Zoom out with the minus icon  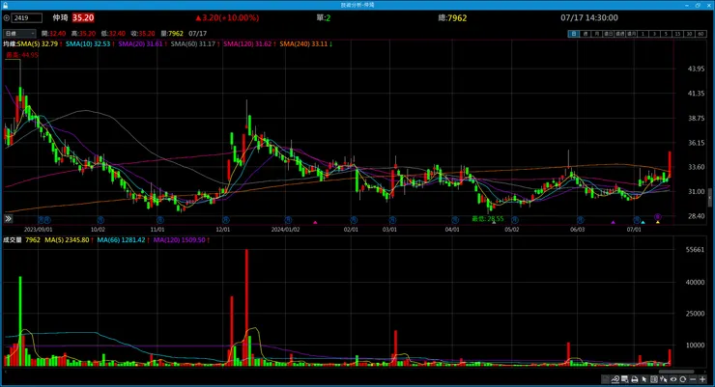pyautogui.click(x=693, y=379)
